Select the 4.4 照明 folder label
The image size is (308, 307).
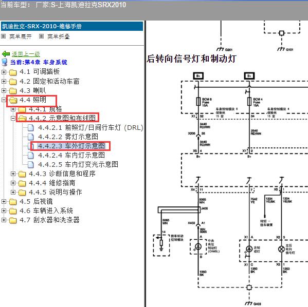(x=33, y=100)
